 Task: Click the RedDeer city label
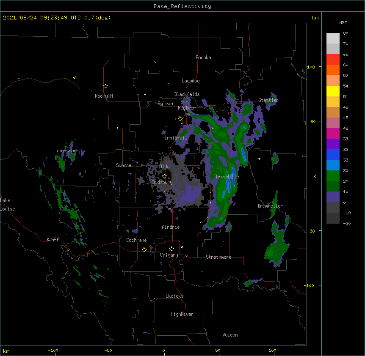(186, 108)
